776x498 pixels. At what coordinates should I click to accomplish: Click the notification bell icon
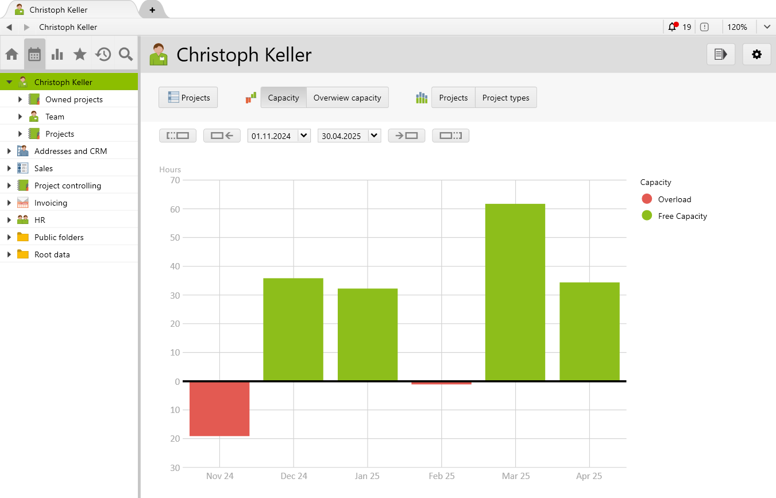point(673,27)
